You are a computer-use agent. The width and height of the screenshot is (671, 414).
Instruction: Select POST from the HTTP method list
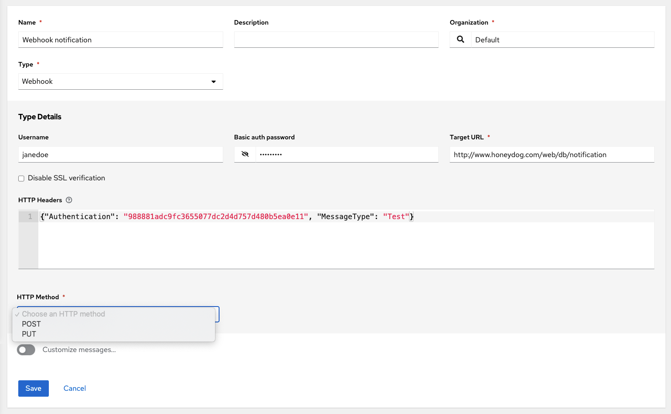tap(31, 324)
